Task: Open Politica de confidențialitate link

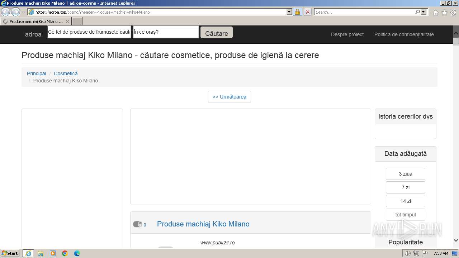Action: click(404, 34)
